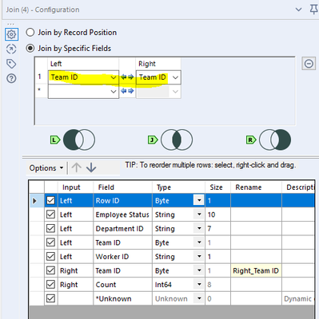Open the Configuration gear tab icon
The height and width of the screenshot is (319, 319).
pos(11,34)
